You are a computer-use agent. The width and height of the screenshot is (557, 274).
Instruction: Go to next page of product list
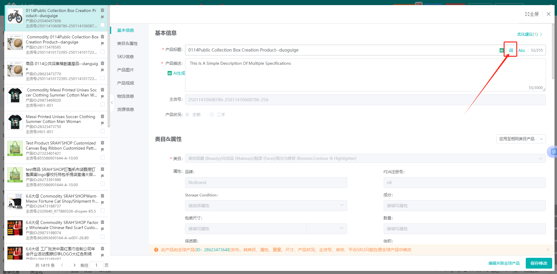click(75, 265)
